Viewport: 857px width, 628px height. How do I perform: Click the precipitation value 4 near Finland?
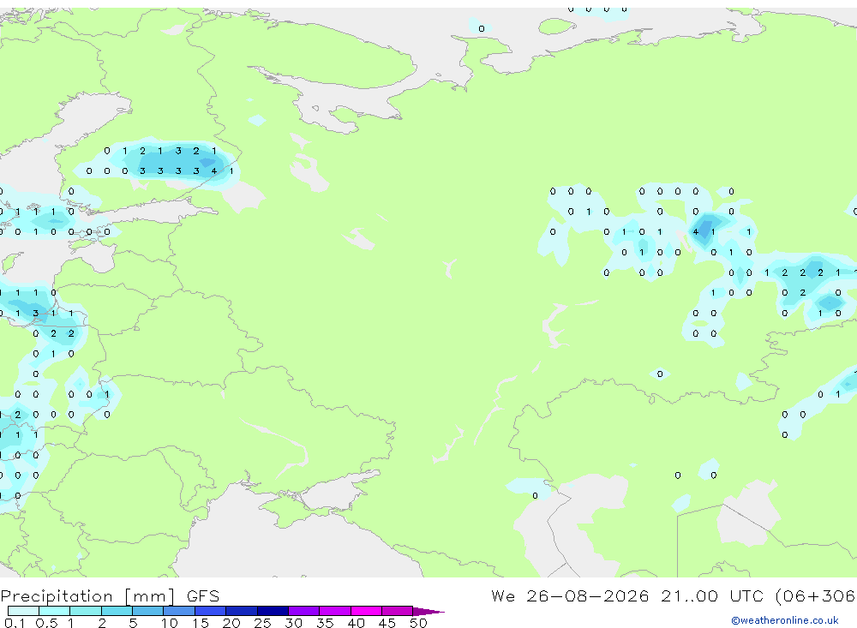pos(213,171)
